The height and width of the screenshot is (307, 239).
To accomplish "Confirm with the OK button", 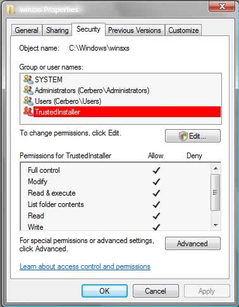I will (x=104, y=291).
